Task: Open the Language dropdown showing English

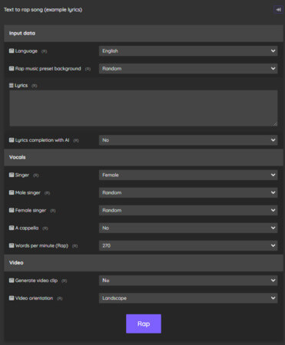Action: (x=188, y=51)
